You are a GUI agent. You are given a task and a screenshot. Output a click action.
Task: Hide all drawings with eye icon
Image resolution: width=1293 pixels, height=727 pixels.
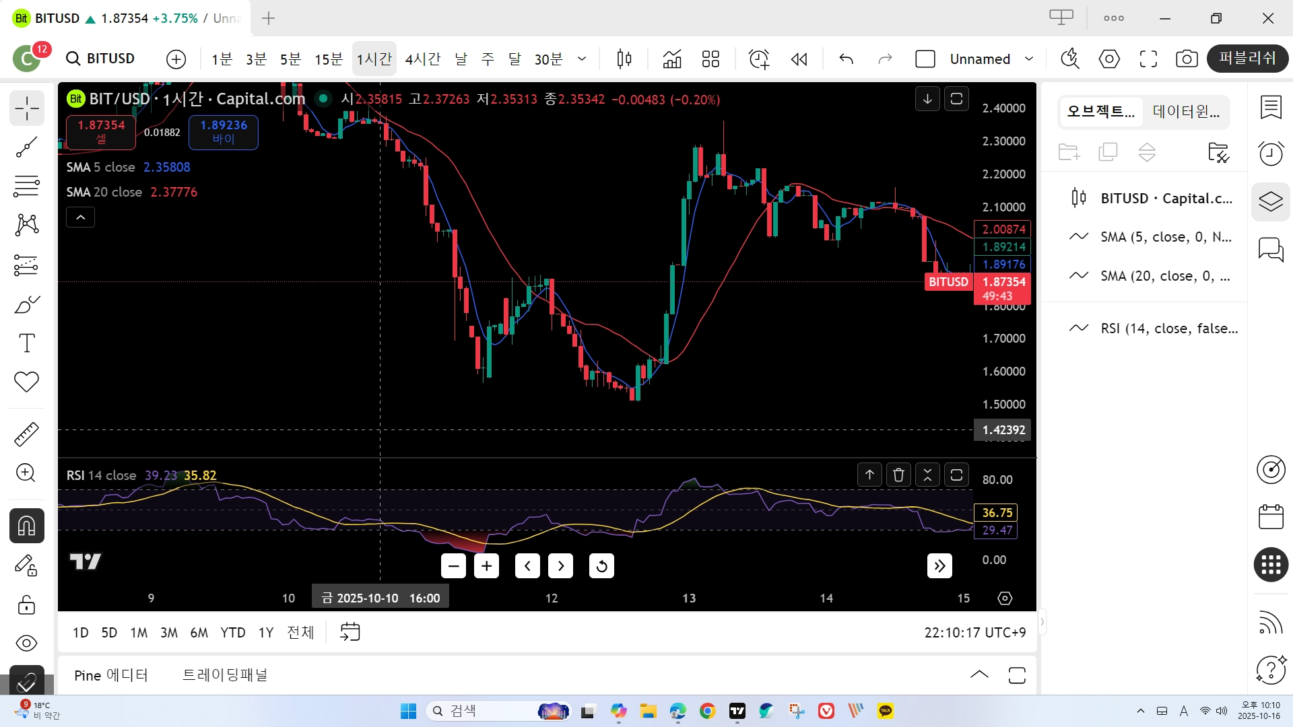pos(27,643)
